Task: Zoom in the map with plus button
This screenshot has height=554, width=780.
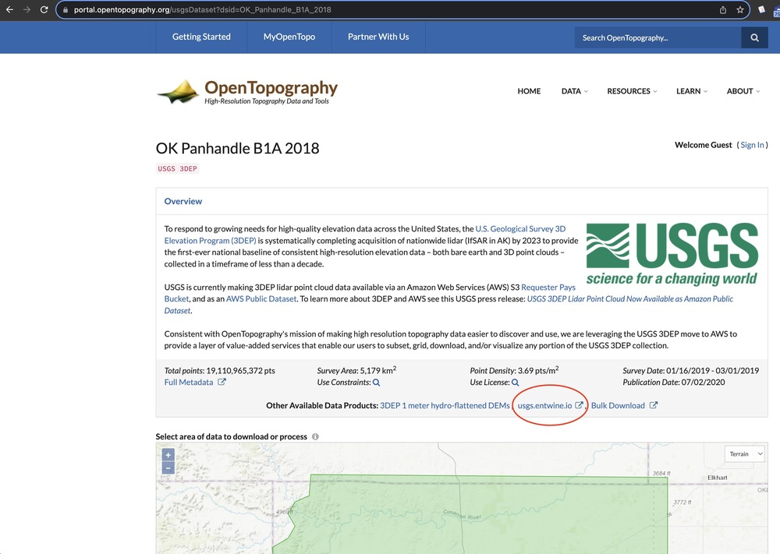Action: tap(168, 454)
